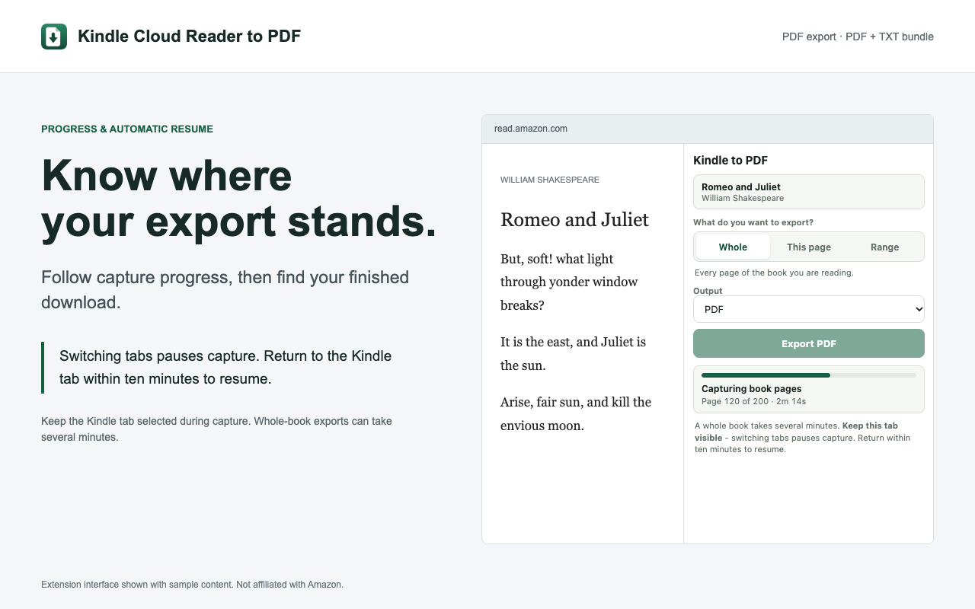Select the Whole export option
The width and height of the screenshot is (975, 609).
point(733,247)
